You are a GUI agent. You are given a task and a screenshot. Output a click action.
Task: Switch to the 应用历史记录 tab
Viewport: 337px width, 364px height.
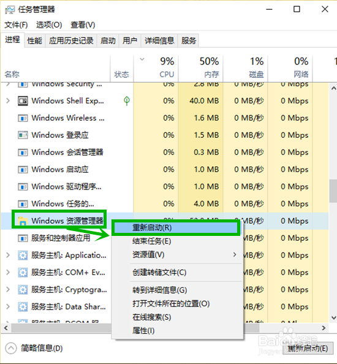pos(71,41)
